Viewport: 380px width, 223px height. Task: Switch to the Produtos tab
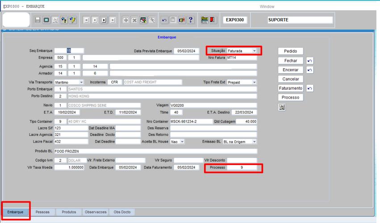[x=69, y=212]
